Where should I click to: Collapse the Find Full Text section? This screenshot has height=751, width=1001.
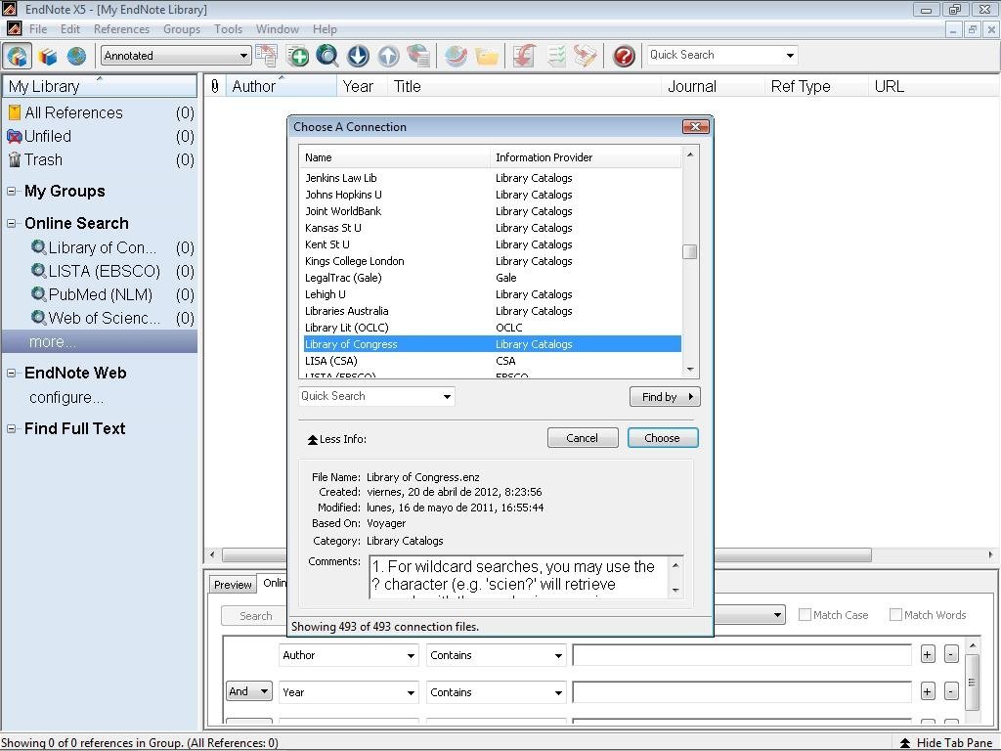12,428
